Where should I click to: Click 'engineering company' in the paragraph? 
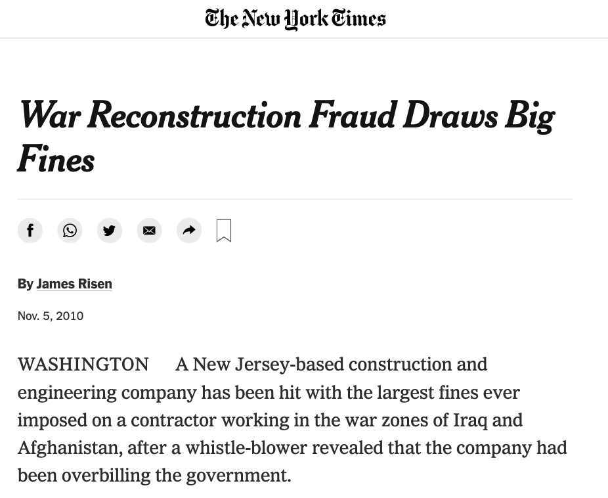pos(107,393)
